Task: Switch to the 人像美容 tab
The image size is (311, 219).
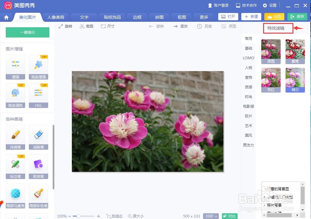Action: coord(56,17)
